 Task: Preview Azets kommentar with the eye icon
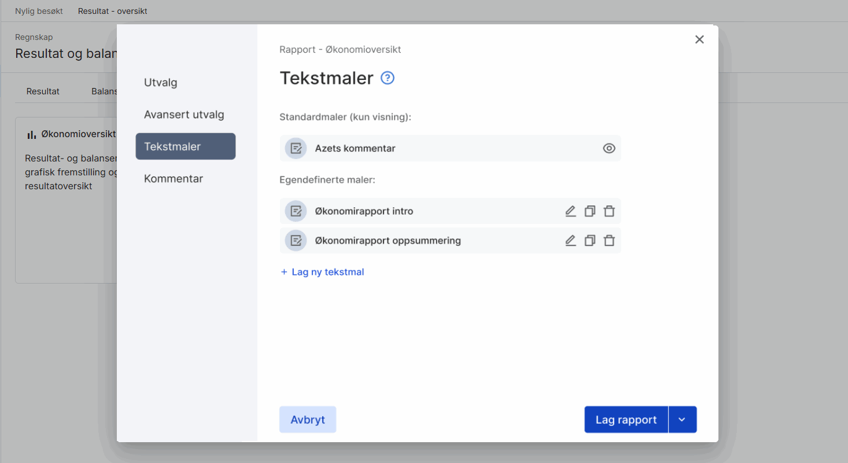click(x=609, y=148)
